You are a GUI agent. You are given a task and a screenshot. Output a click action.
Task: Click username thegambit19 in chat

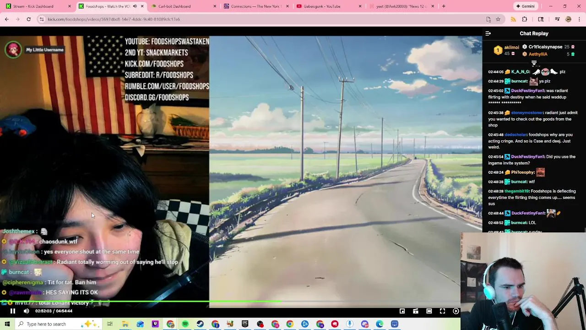(x=517, y=191)
